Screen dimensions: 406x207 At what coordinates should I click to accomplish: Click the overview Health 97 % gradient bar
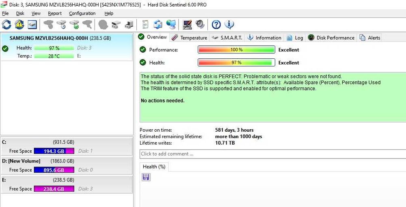point(236,62)
